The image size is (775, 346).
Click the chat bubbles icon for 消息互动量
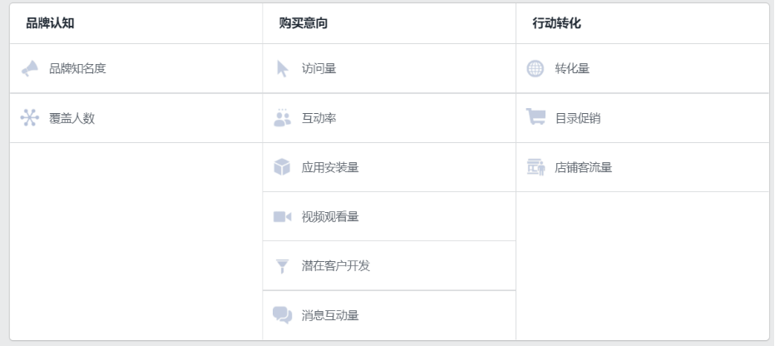click(x=282, y=315)
